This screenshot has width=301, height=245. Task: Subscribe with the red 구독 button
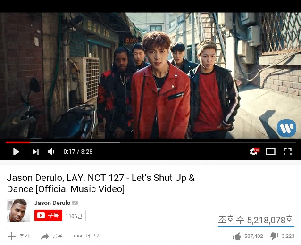tap(49, 215)
